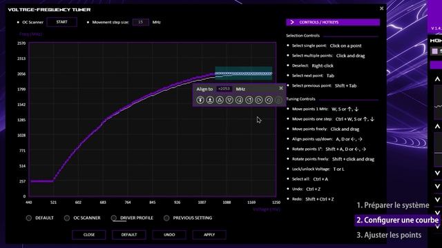Click the up chevron below the monitor waveform graph
The height and width of the screenshot is (248, 442).
pyautogui.click(x=437, y=126)
